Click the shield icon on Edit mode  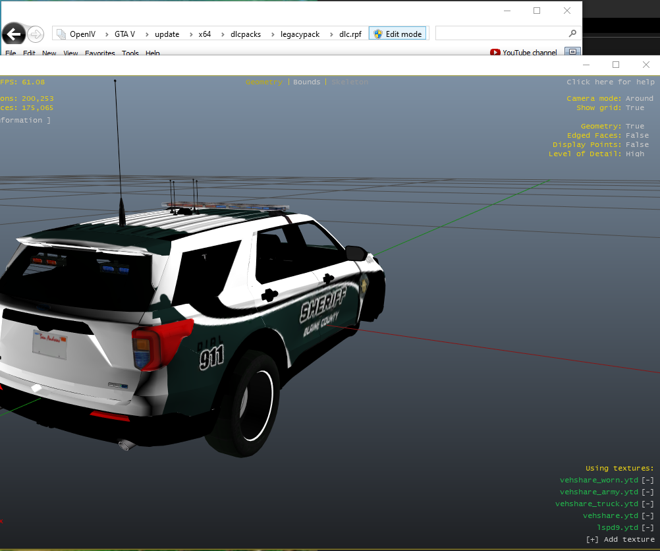tap(378, 34)
